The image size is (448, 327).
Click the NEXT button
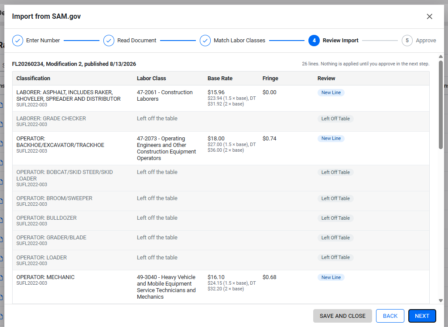[x=422, y=316]
